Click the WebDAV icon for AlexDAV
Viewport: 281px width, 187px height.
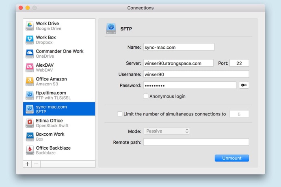click(x=30, y=67)
